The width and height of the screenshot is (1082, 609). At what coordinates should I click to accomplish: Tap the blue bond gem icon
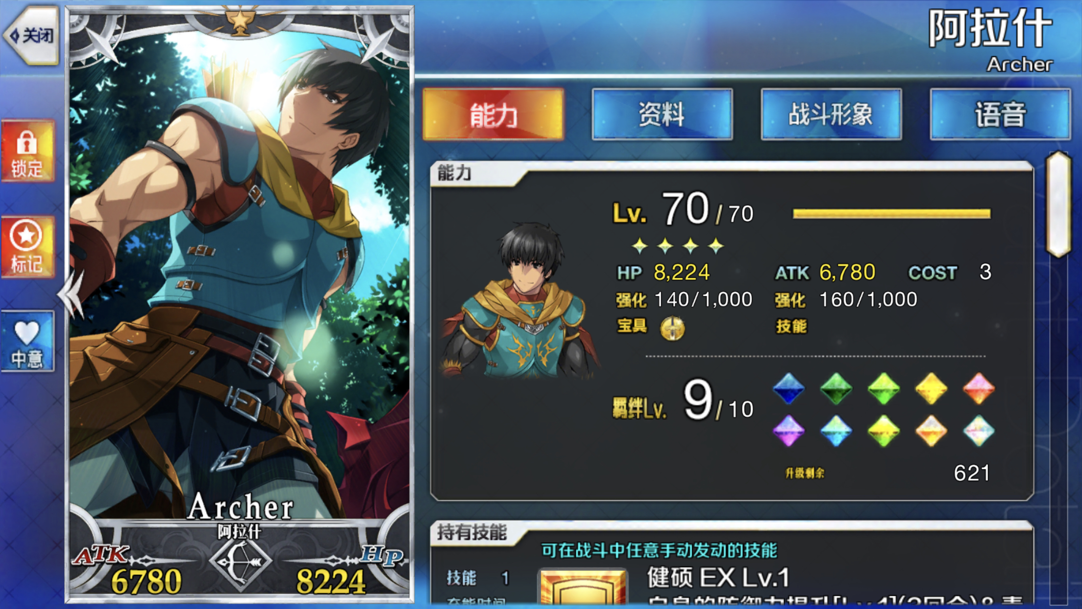click(788, 388)
